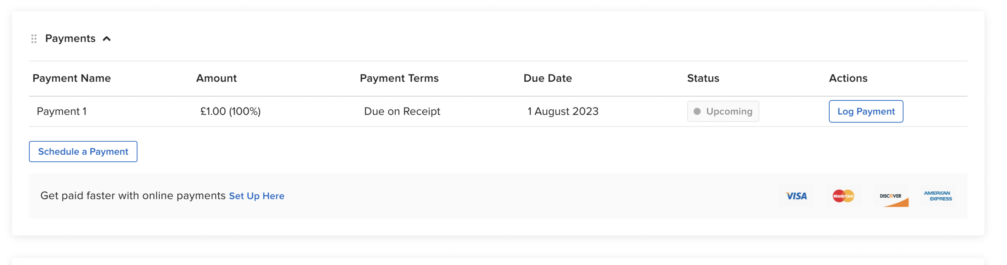The image size is (1007, 265).
Task: Click the 1 August 2023 due date
Action: pyautogui.click(x=563, y=111)
